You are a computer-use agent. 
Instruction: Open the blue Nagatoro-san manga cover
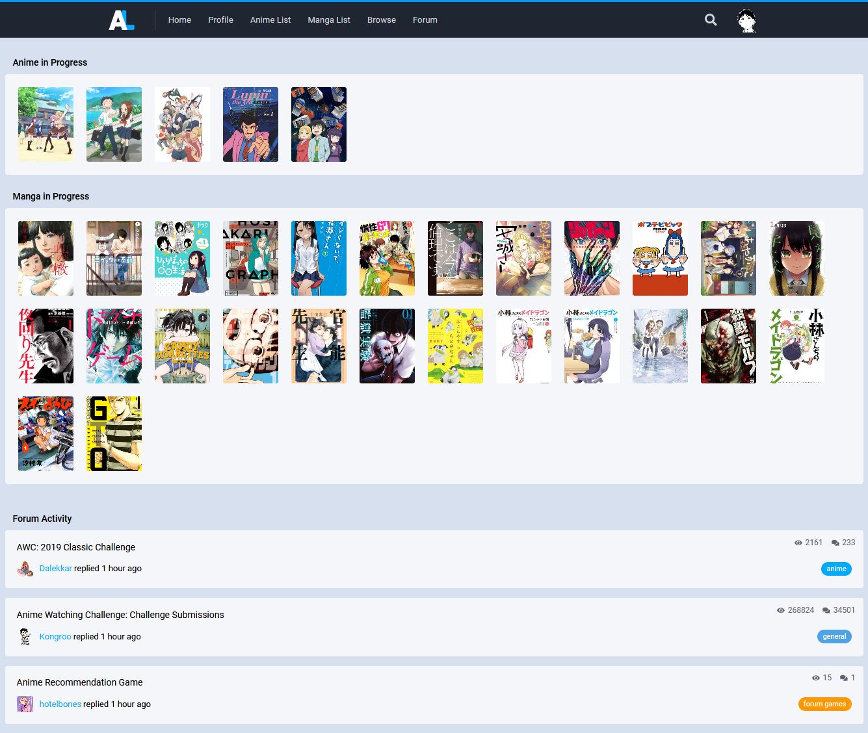(x=319, y=258)
